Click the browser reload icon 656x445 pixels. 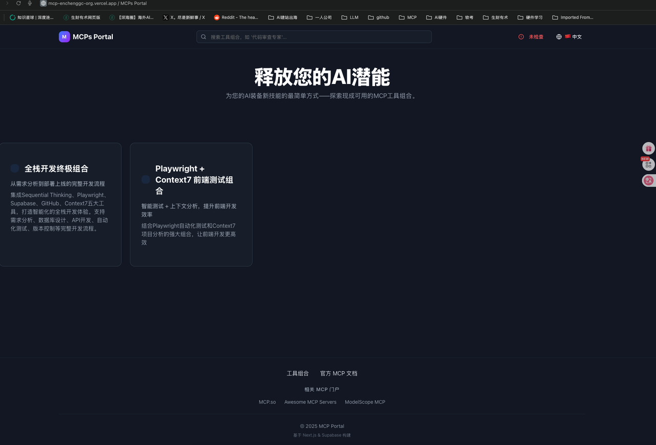pos(18,3)
